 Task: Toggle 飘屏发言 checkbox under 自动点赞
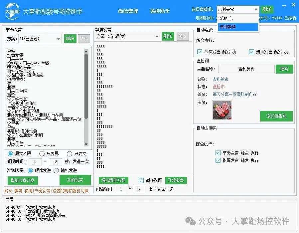tap(251, 52)
